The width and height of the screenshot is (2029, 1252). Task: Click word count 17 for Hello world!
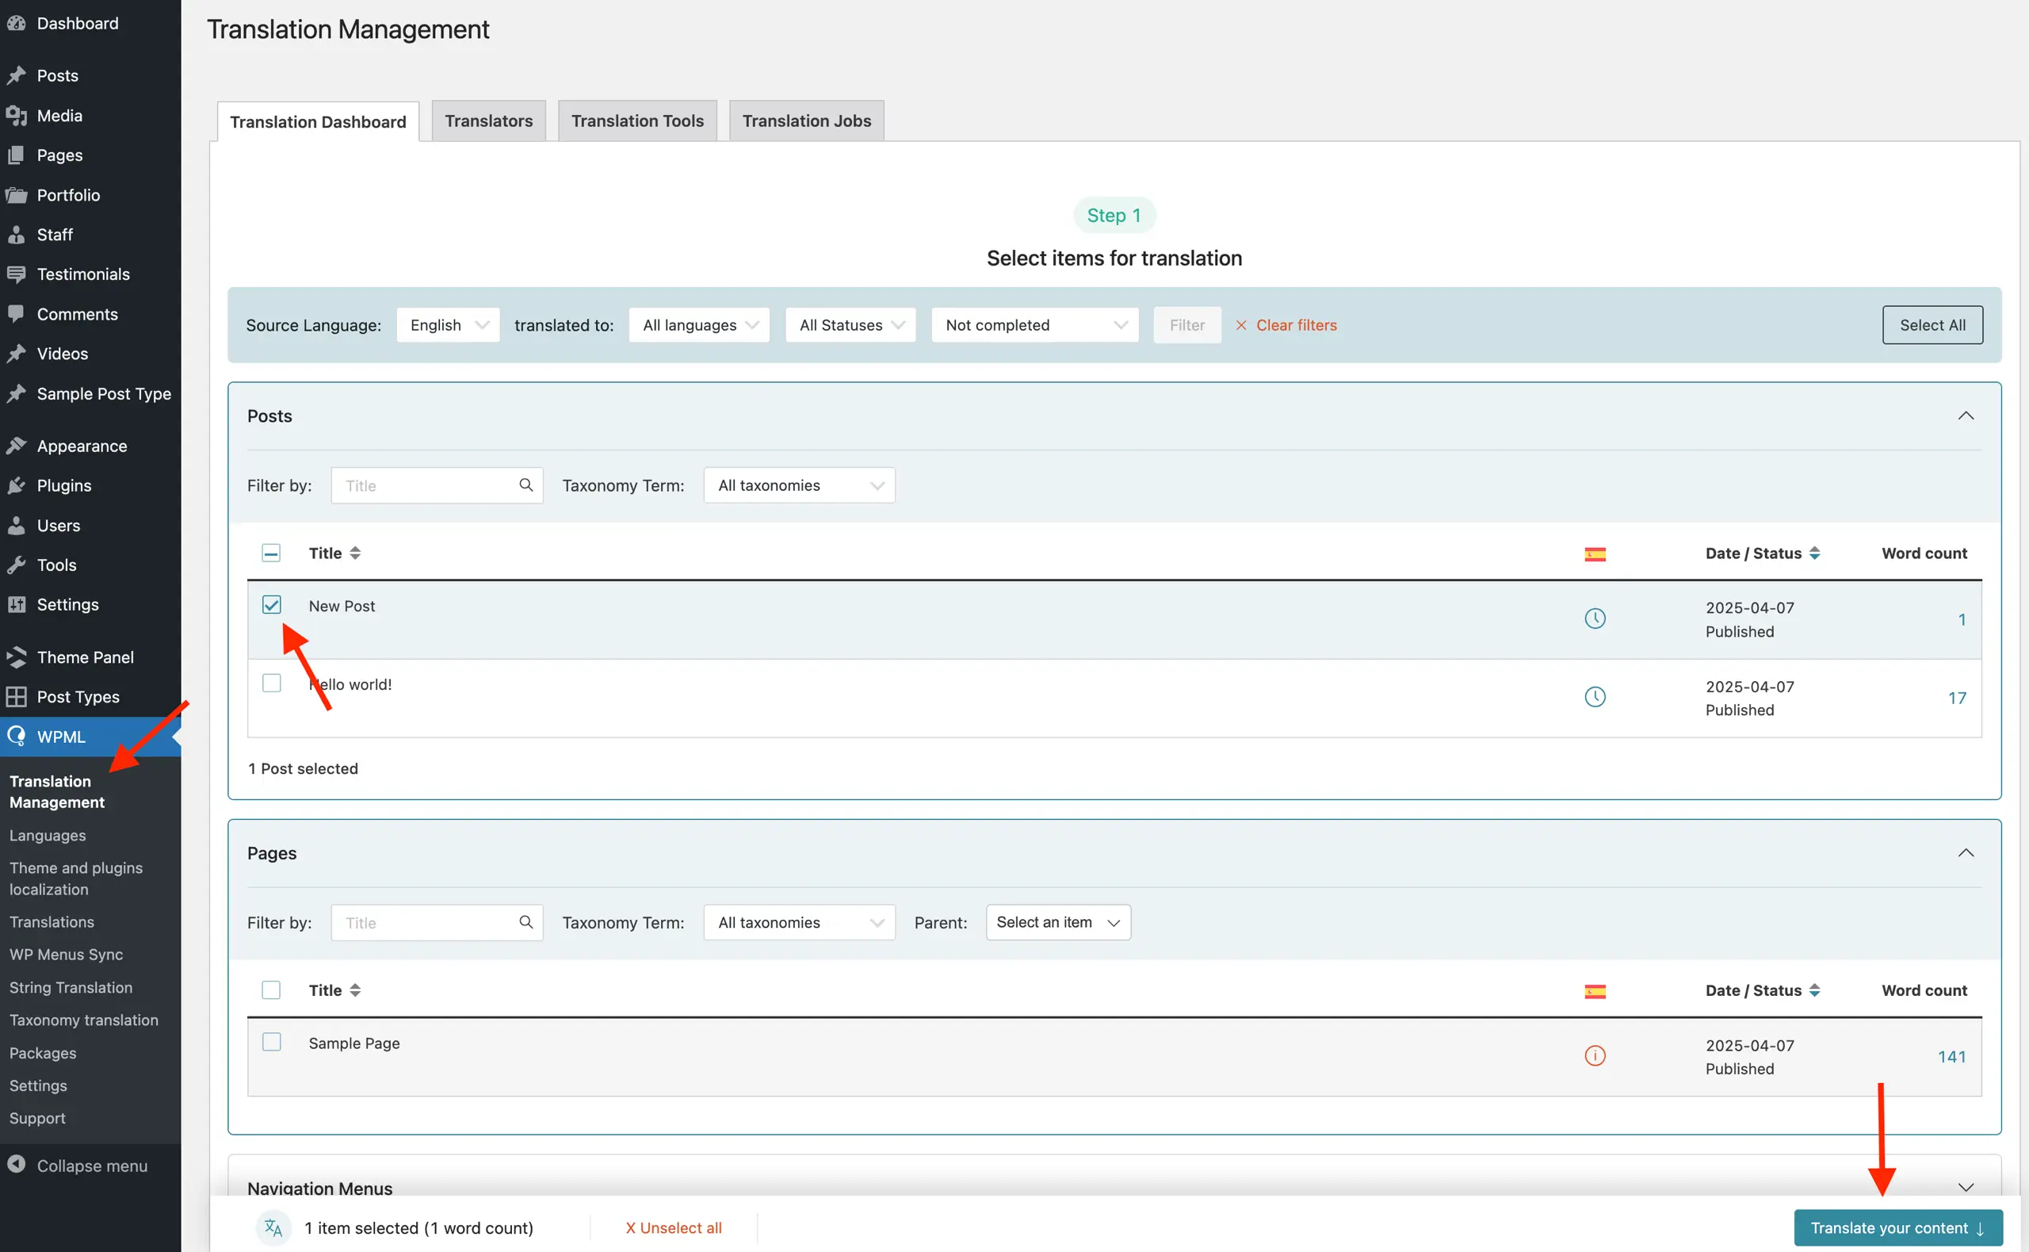pos(1956,697)
